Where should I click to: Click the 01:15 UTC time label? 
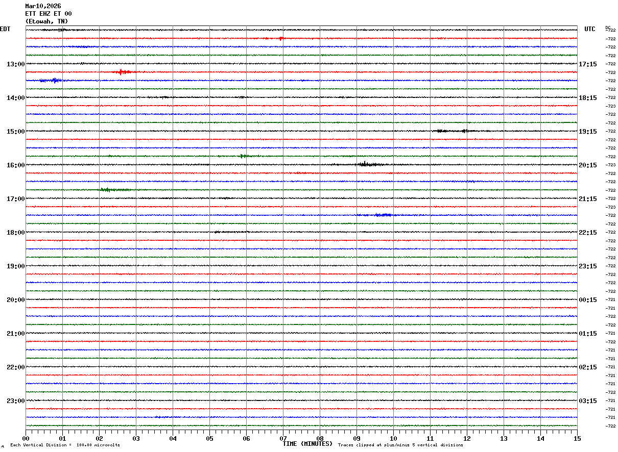point(588,334)
